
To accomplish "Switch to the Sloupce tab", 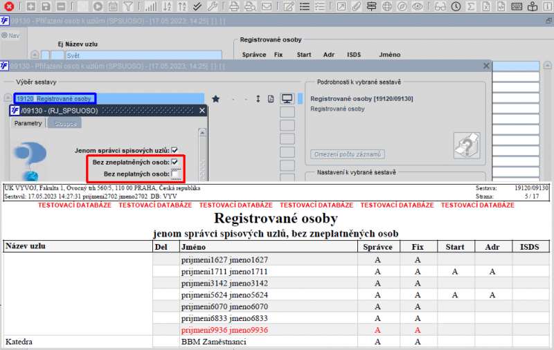I will [x=65, y=123].
